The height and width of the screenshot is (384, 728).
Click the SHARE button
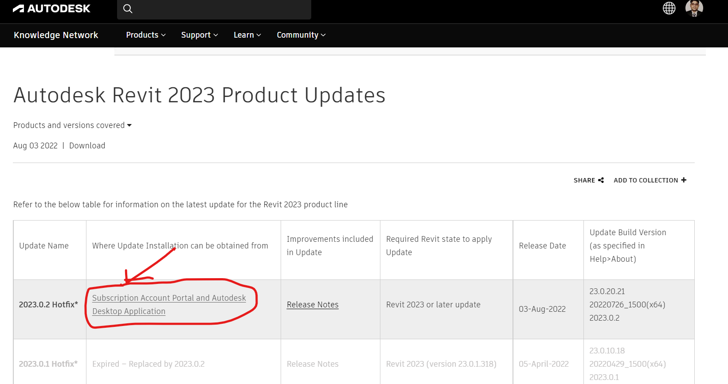(x=588, y=180)
